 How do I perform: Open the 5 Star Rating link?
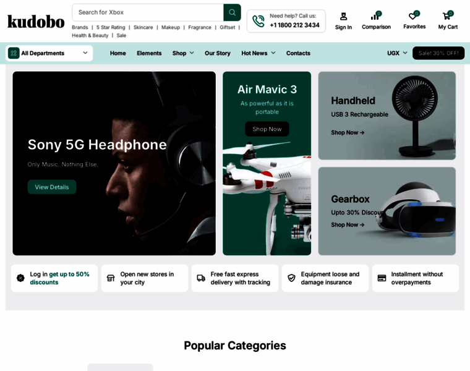[111, 27]
